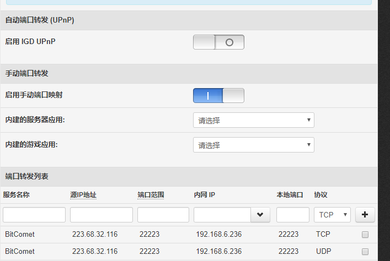Viewport: 390px width, 261px height.
Task: Select the BitComet name in the TCP row
Action: pos(20,235)
